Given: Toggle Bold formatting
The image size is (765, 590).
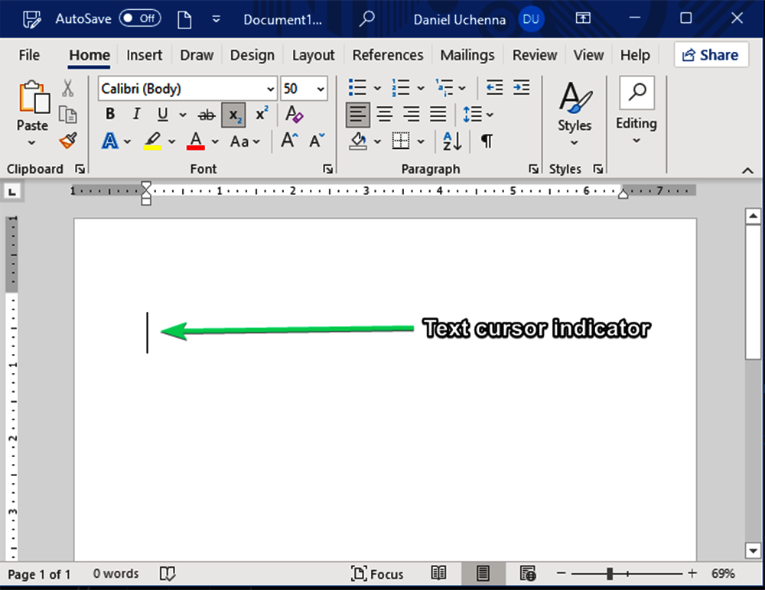Looking at the screenshot, I should (x=109, y=114).
